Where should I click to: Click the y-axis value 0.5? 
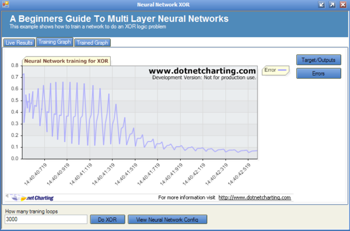(15, 101)
